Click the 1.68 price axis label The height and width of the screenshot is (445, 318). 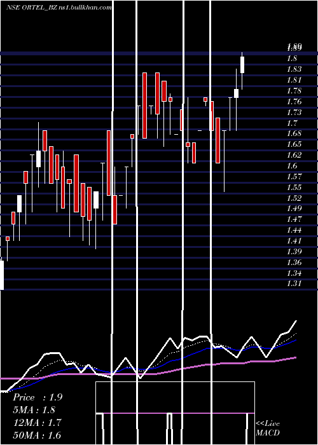point(294,133)
